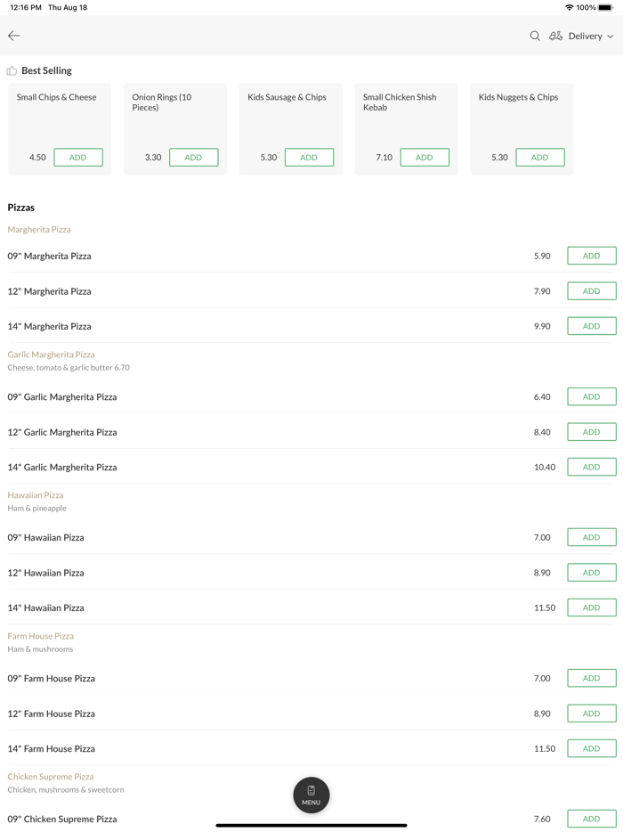The height and width of the screenshot is (832, 623).
Task: Expand the Delivery dropdown chevron
Action: click(x=611, y=37)
